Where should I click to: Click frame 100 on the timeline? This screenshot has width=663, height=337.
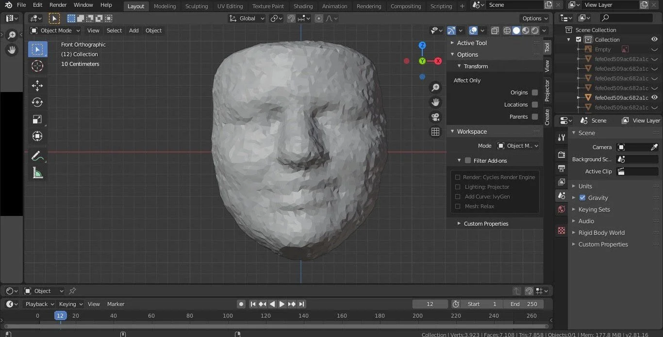click(228, 316)
